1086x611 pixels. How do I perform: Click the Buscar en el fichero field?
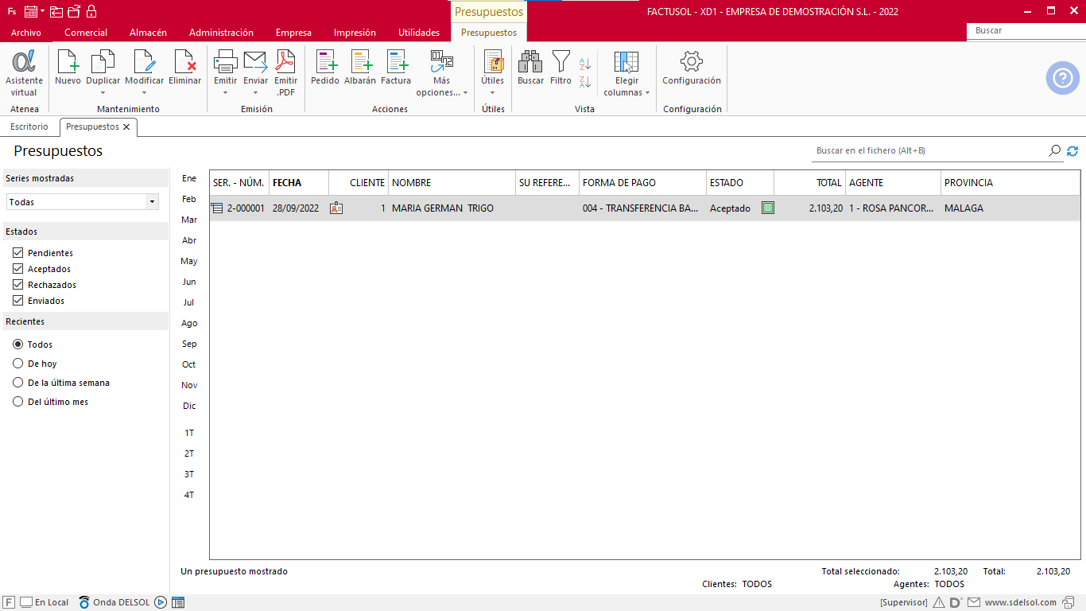coord(929,150)
